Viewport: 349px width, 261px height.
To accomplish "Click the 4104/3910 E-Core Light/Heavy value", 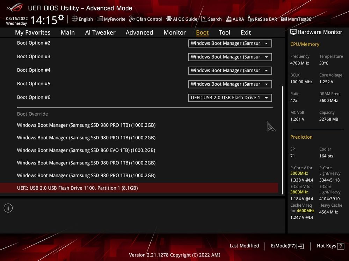I will [x=330, y=199].
